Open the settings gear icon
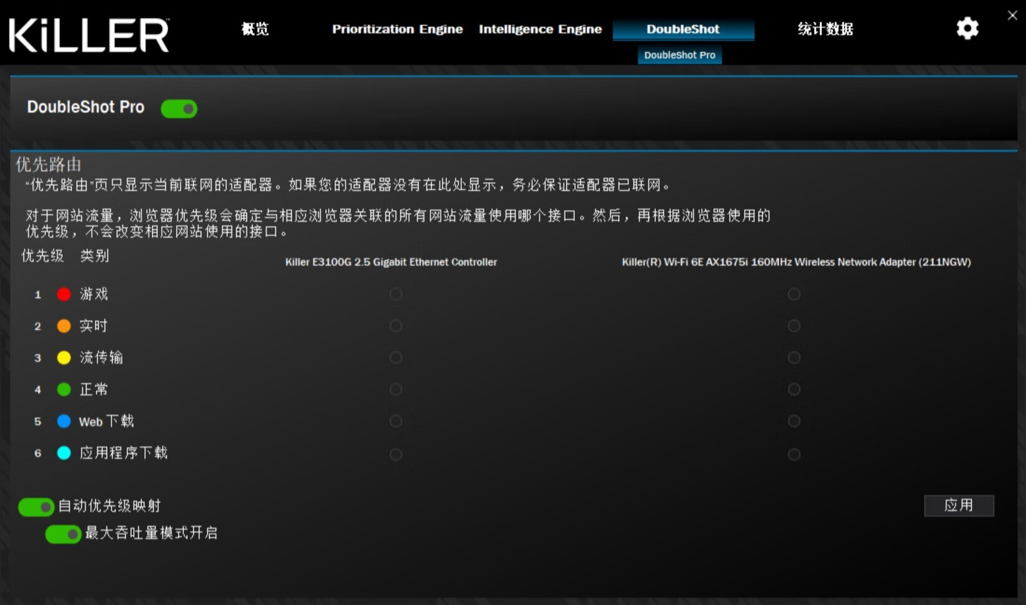 pos(967,29)
